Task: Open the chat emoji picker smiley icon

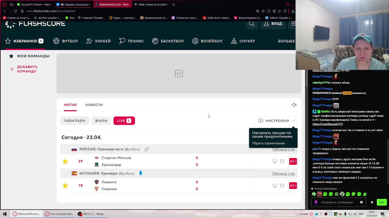Action: click(x=361, y=202)
